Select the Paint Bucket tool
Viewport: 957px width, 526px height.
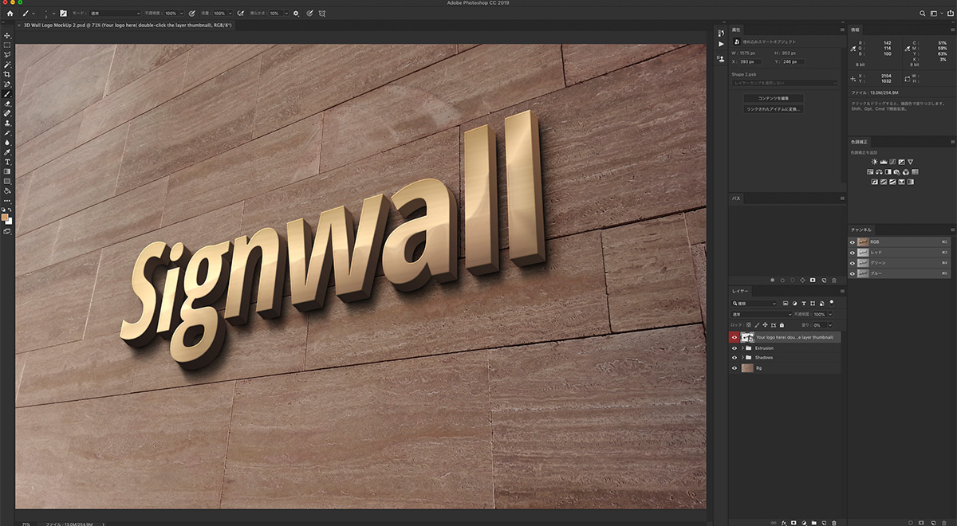[x=7, y=190]
